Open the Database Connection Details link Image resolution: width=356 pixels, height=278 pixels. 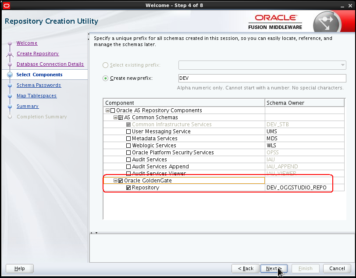tap(50, 64)
